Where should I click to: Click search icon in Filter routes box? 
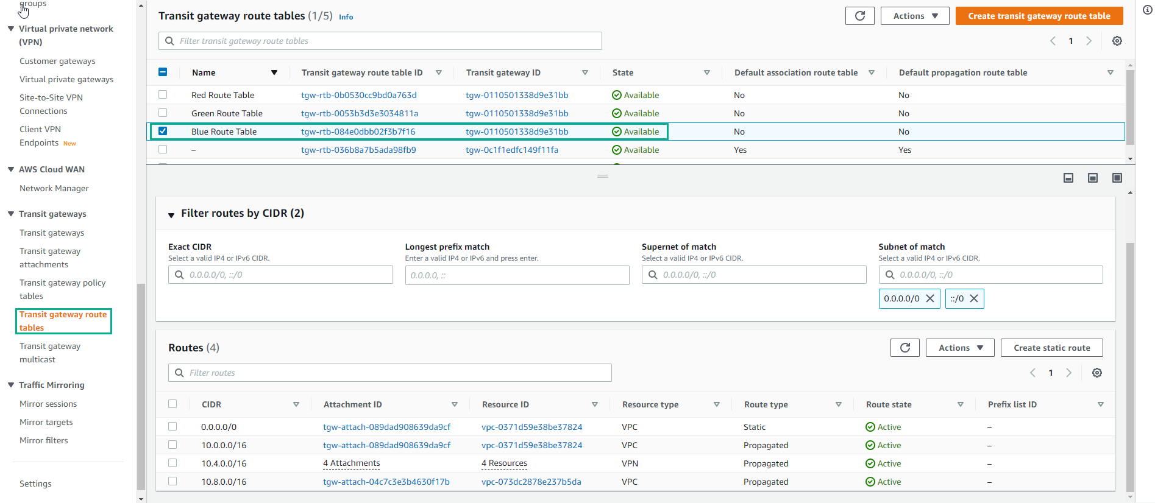179,373
